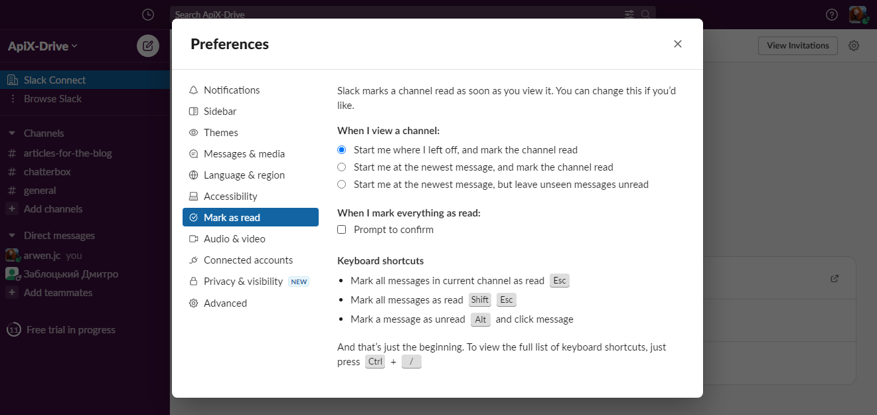Click the Keyboard shortcuts heading
The height and width of the screenshot is (415, 877).
[380, 260]
